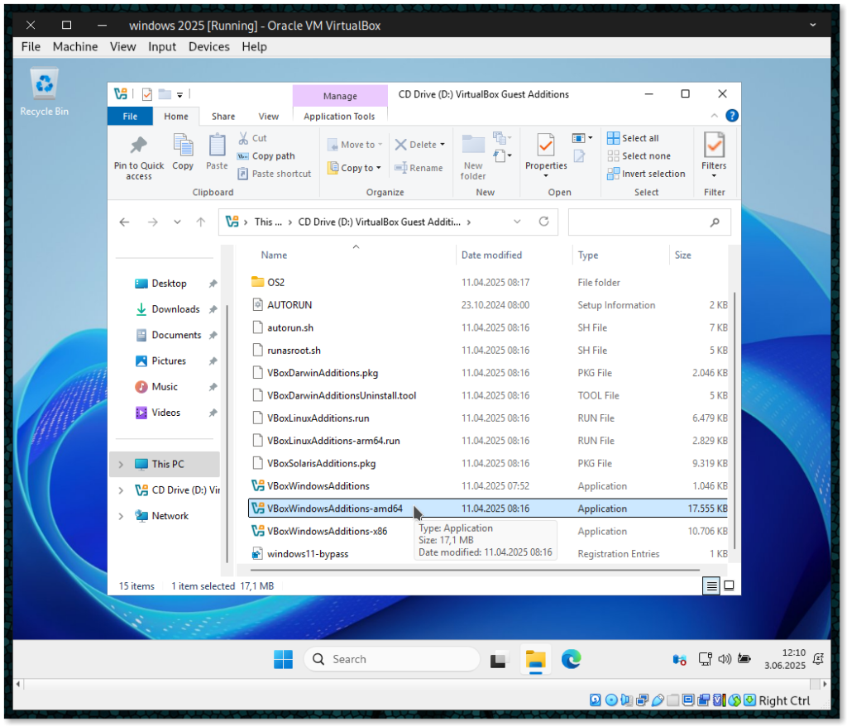
Task: Select the VBoxWindowsAdditions-x86 file
Action: point(327,532)
